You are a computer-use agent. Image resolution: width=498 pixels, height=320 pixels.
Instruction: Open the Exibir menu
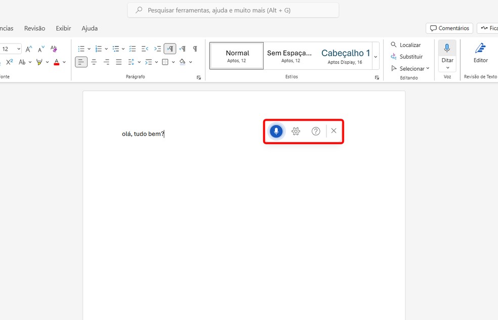[x=63, y=28]
